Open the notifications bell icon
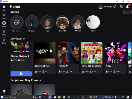The height and width of the screenshot is (99, 132). [x=127, y=7]
